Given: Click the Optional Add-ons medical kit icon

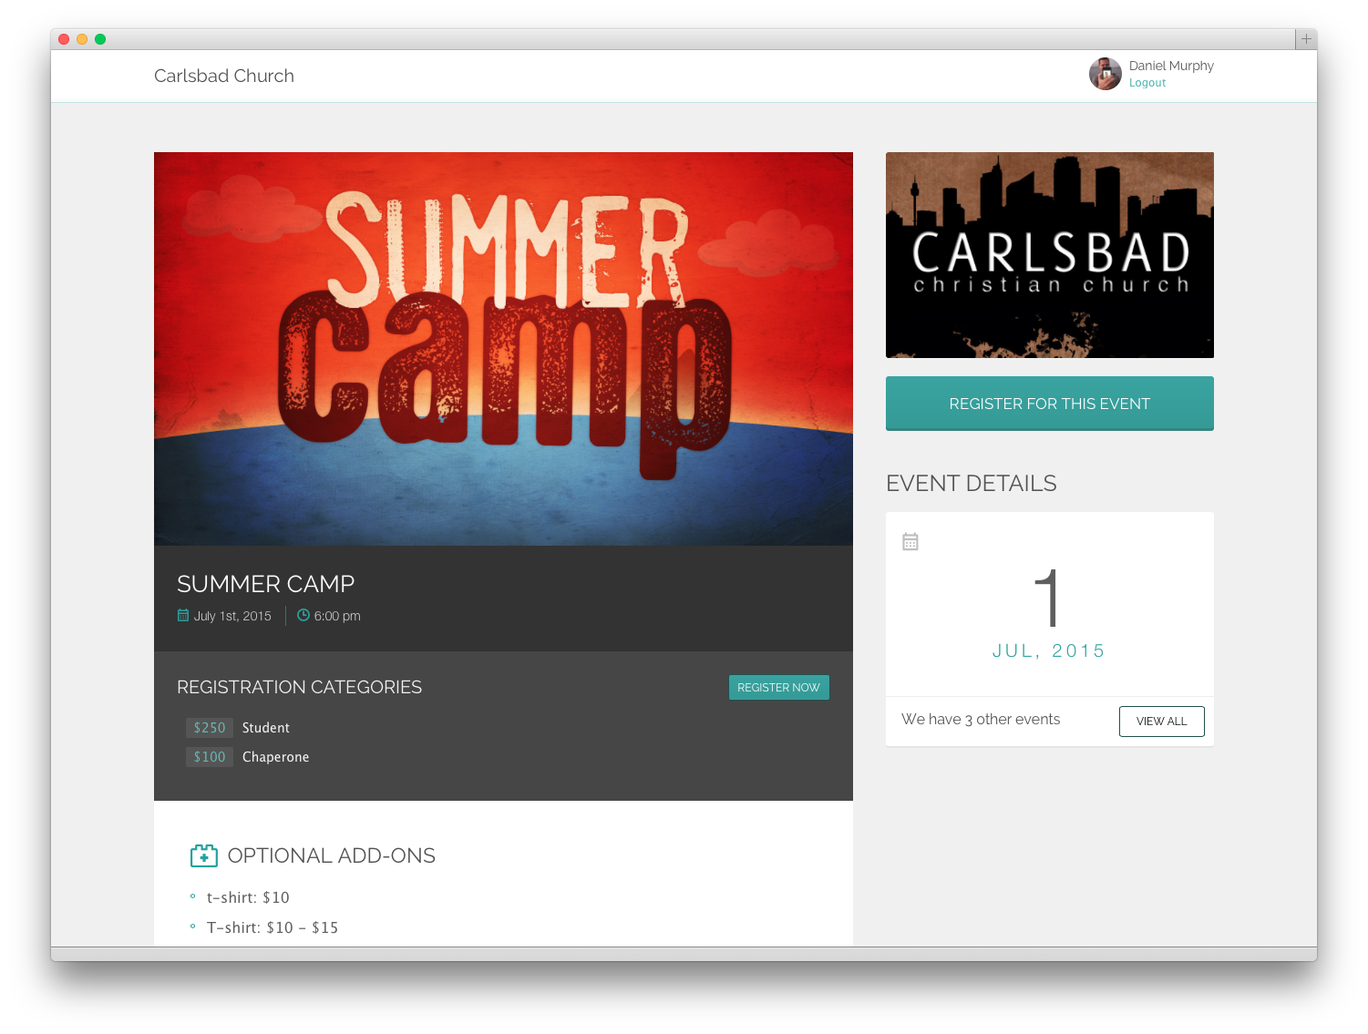Looking at the screenshot, I should pos(204,855).
